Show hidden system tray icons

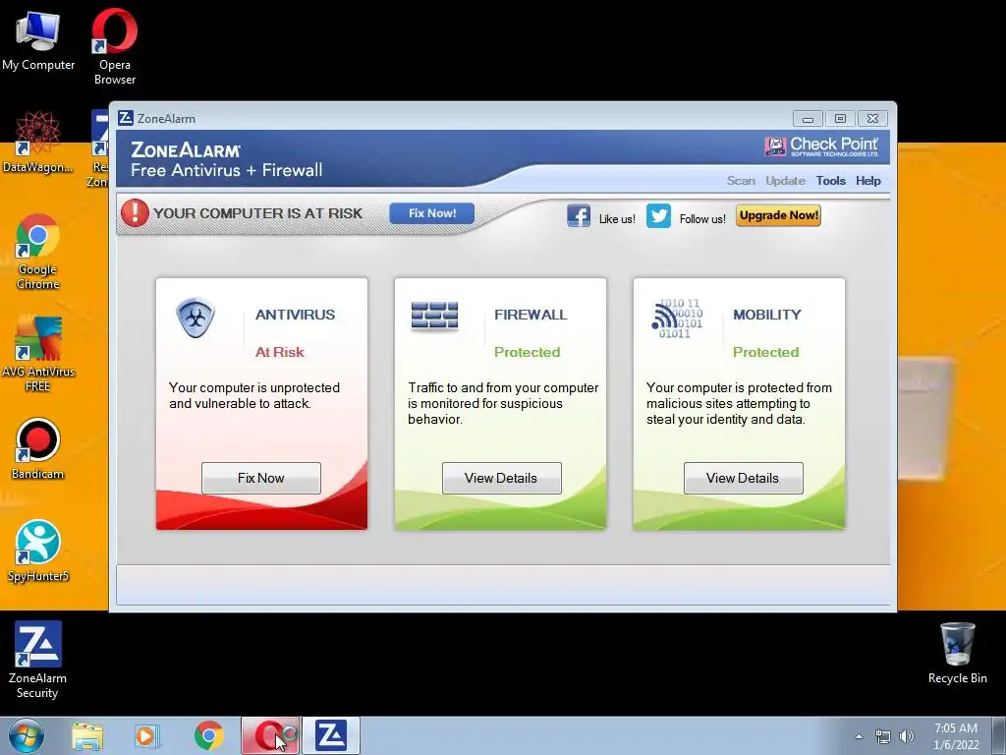[859, 737]
